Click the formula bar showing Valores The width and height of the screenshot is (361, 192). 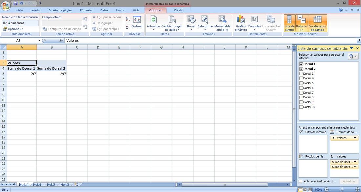[210, 40]
